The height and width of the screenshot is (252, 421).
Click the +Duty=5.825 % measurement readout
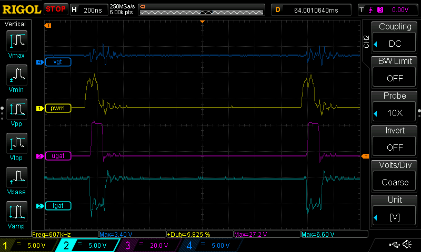200,234
